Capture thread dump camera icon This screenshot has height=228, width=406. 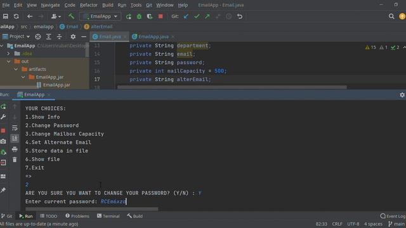pyautogui.click(x=3, y=141)
